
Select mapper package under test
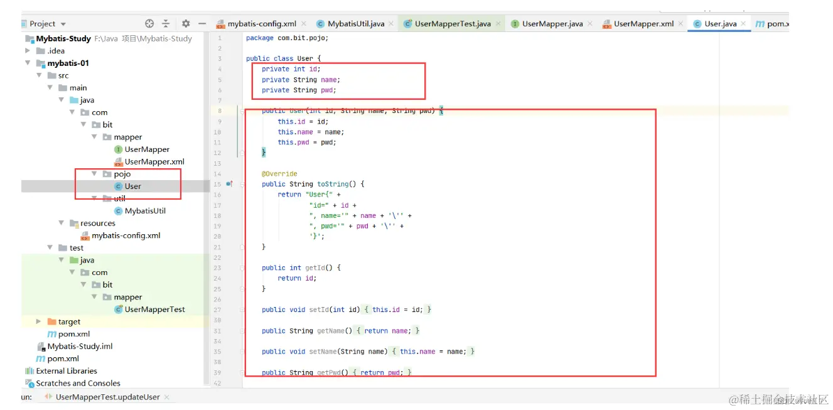[x=122, y=297]
